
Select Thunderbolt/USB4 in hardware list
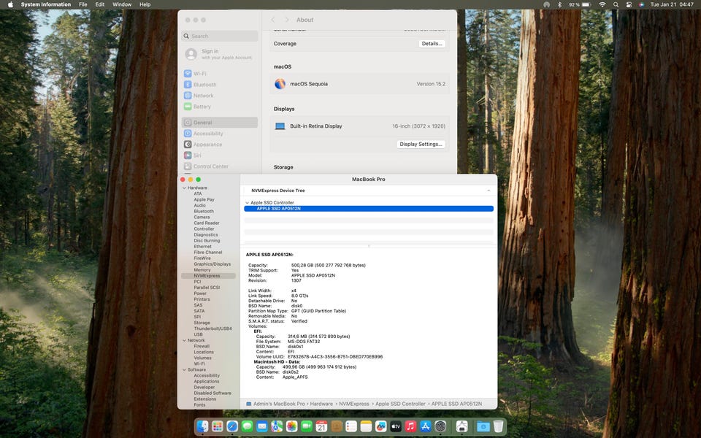tap(212, 328)
